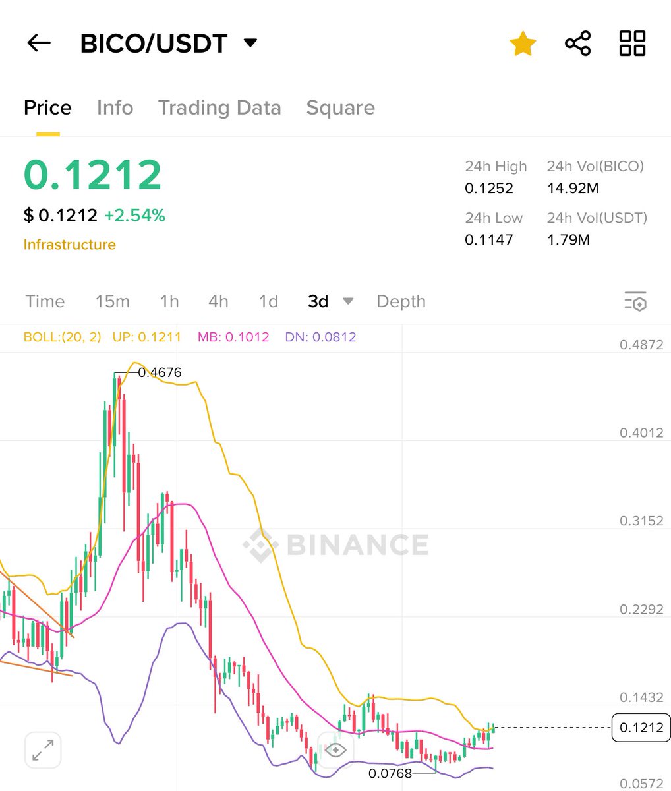Tap the 0.4872 axis label
671x791 pixels.
641,345
